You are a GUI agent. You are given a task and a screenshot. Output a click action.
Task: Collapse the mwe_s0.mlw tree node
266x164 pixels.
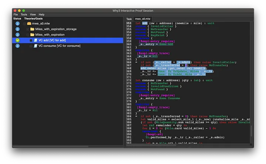25,24
